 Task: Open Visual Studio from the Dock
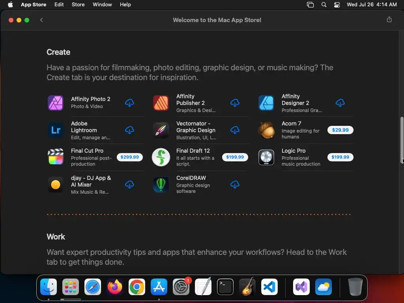click(301, 287)
